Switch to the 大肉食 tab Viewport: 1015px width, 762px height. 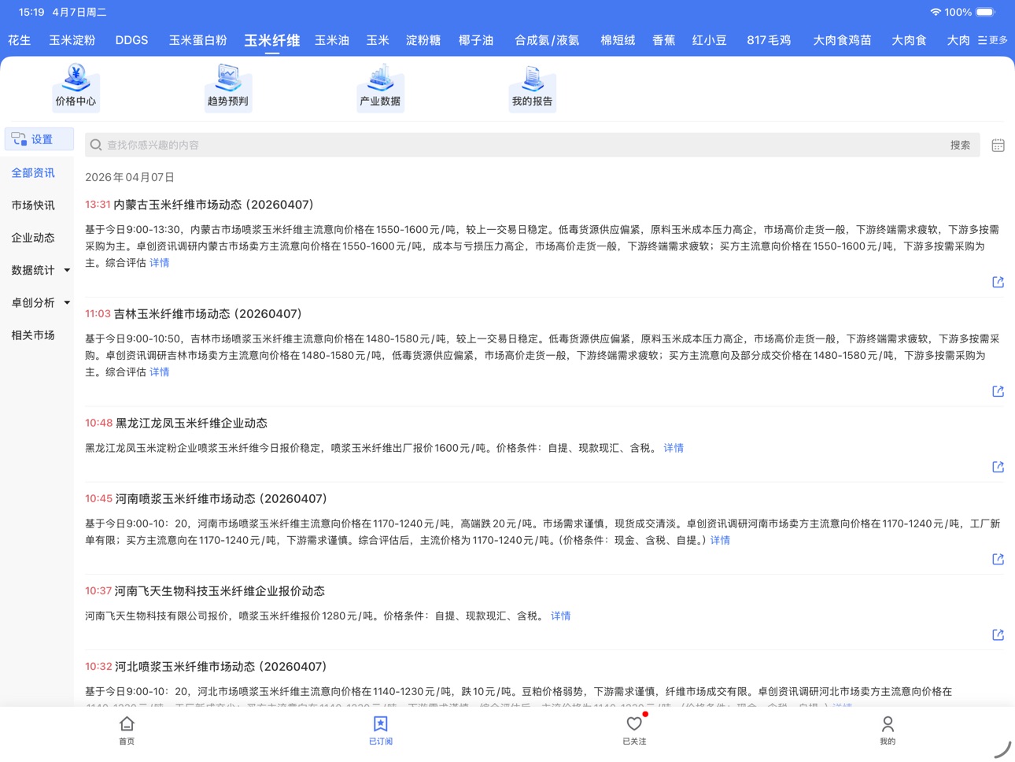click(909, 40)
